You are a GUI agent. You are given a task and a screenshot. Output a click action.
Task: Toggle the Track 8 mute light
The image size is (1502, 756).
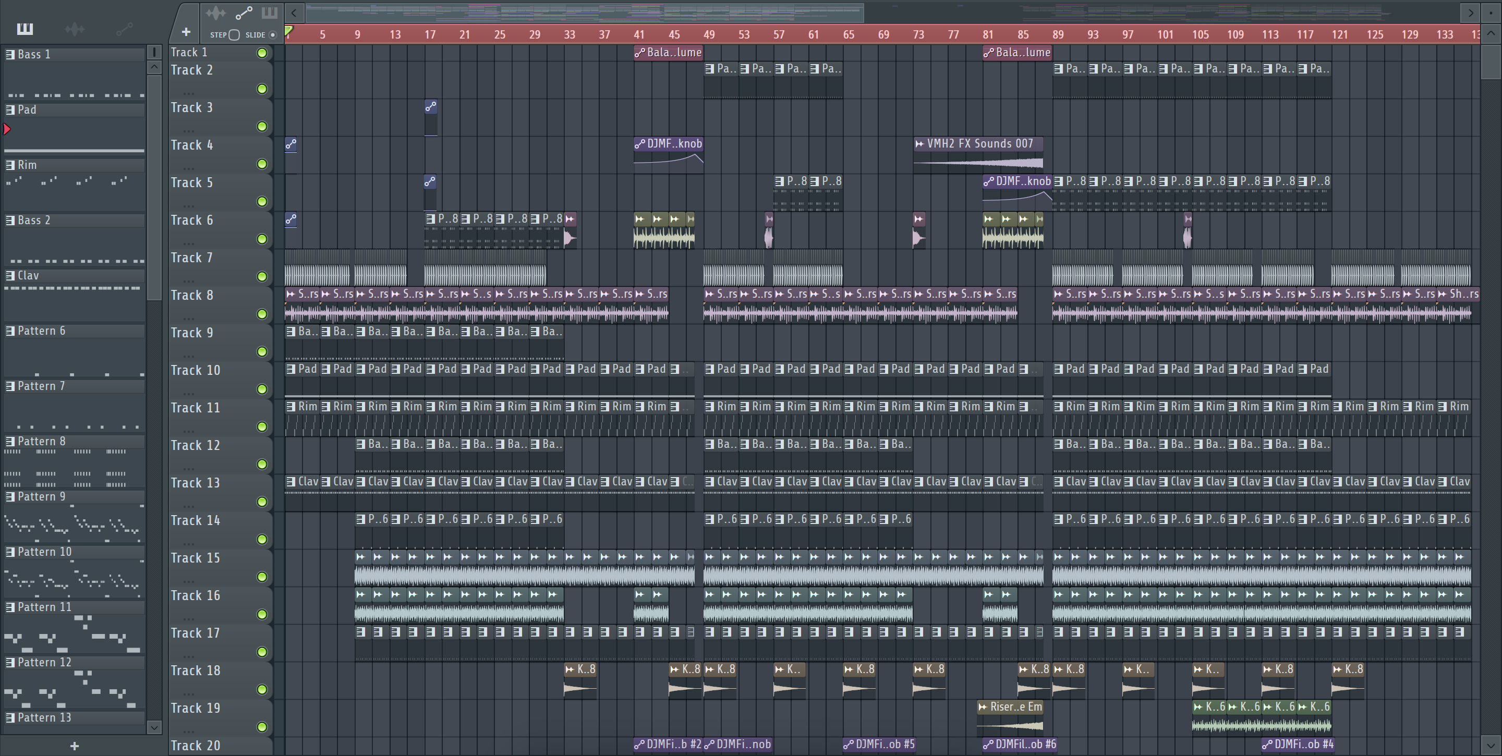[262, 314]
